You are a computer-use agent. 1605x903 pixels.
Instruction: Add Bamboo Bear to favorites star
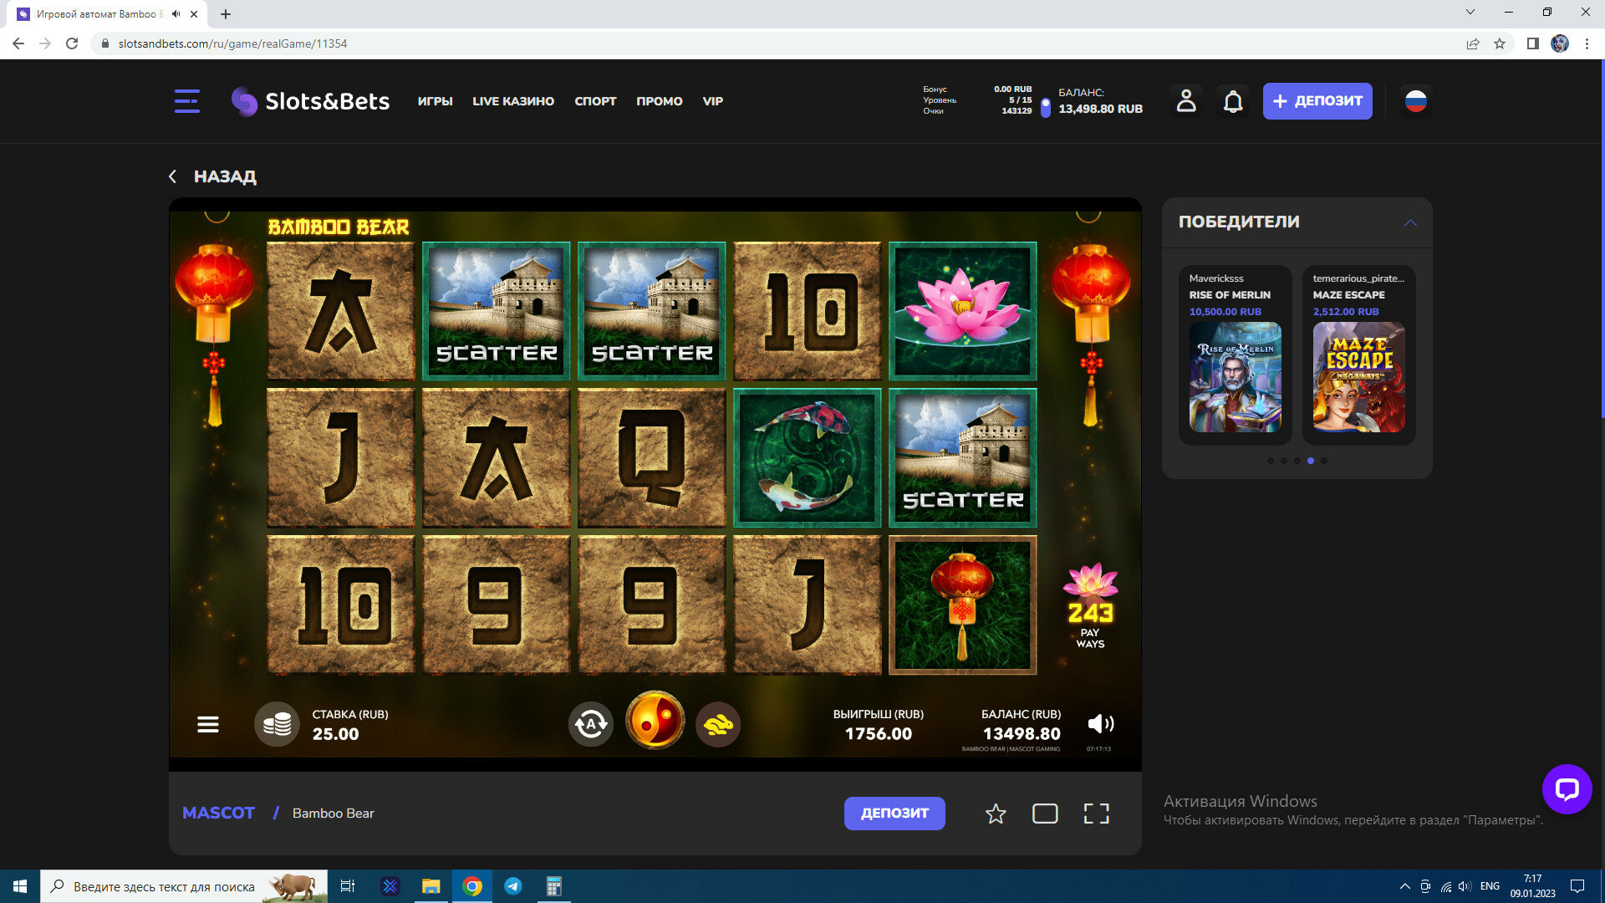coord(995,814)
